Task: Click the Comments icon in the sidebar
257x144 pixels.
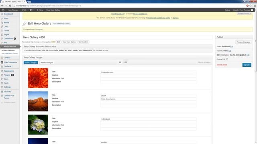Action: 2,38
